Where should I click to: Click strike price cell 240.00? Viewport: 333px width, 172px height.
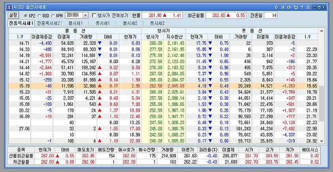pyautogui.click(x=152, y=141)
